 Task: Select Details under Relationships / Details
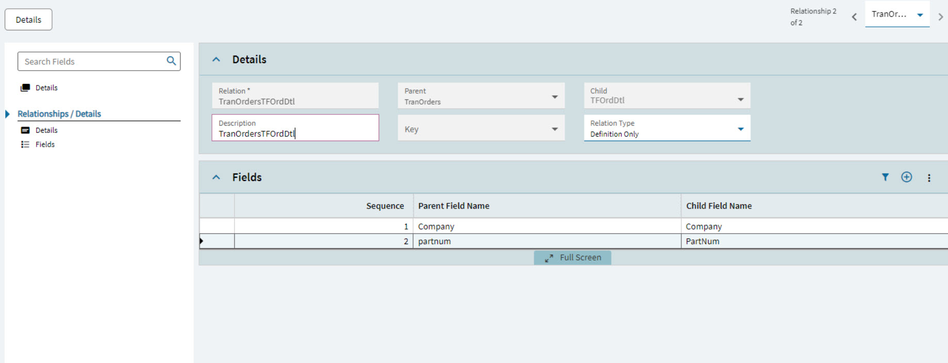click(x=46, y=130)
